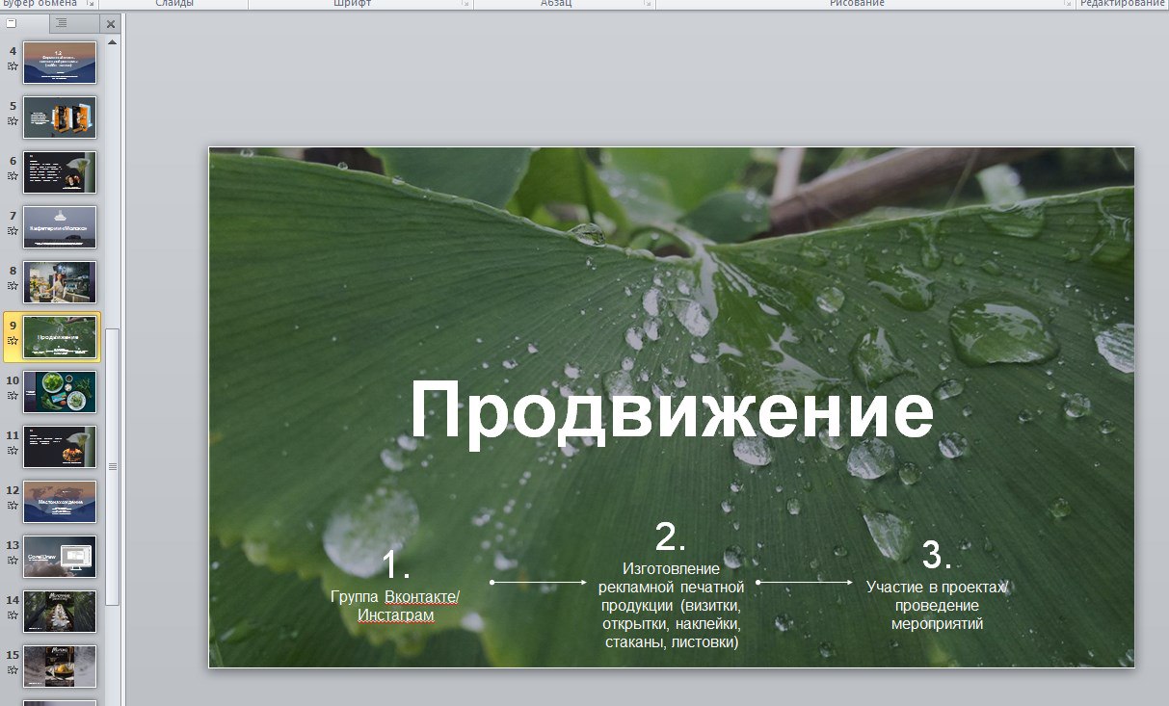The height and width of the screenshot is (706, 1169).
Task: Open the Paragraph (Абзац) group dialog launcher
Action: coord(648,4)
